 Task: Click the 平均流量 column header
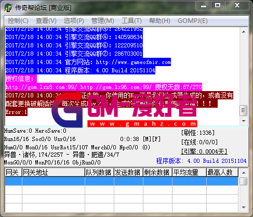coord(189,172)
